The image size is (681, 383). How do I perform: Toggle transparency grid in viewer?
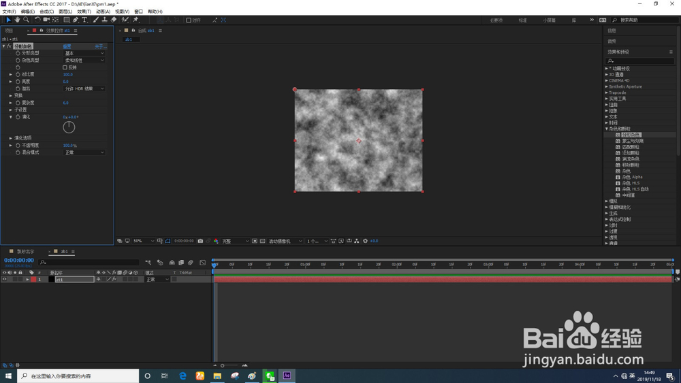click(262, 241)
